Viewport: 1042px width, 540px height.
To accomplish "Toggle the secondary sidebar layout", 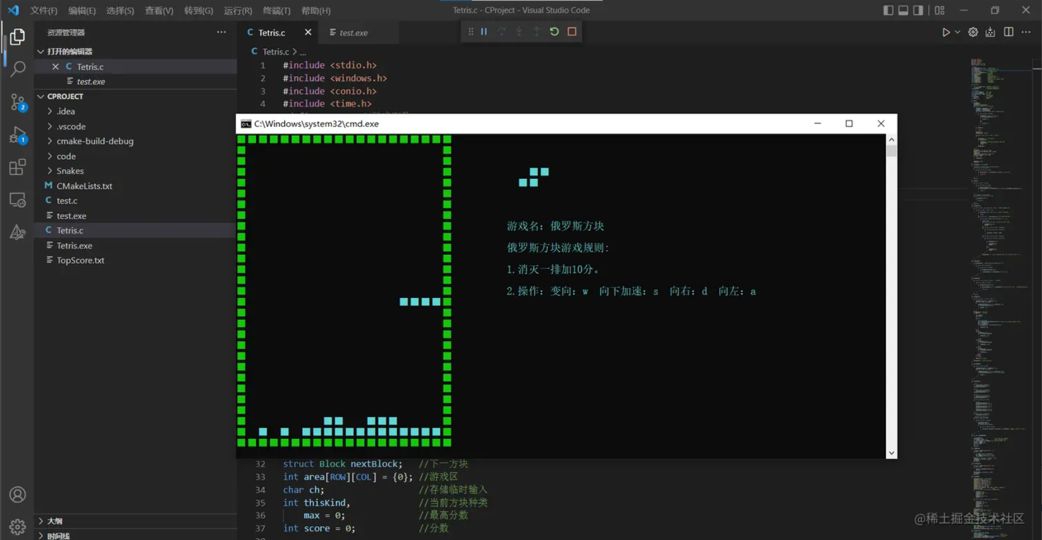I will point(918,10).
